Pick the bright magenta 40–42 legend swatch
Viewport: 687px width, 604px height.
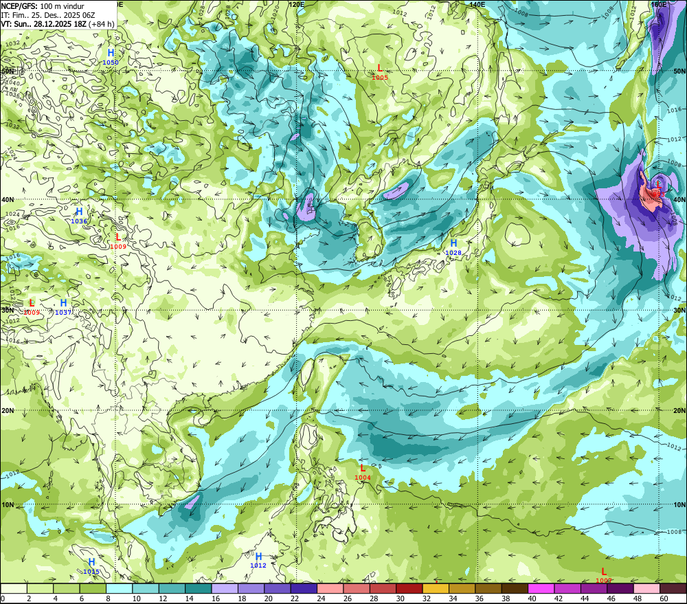pyautogui.click(x=541, y=588)
